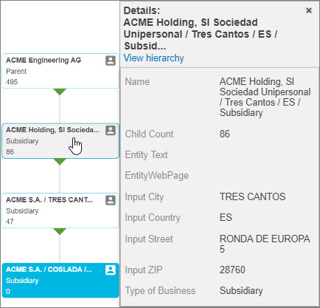This screenshot has height=308, width=320.
Task: Select the ACME S.A. / TRES CANT... node
Action: click(60, 211)
